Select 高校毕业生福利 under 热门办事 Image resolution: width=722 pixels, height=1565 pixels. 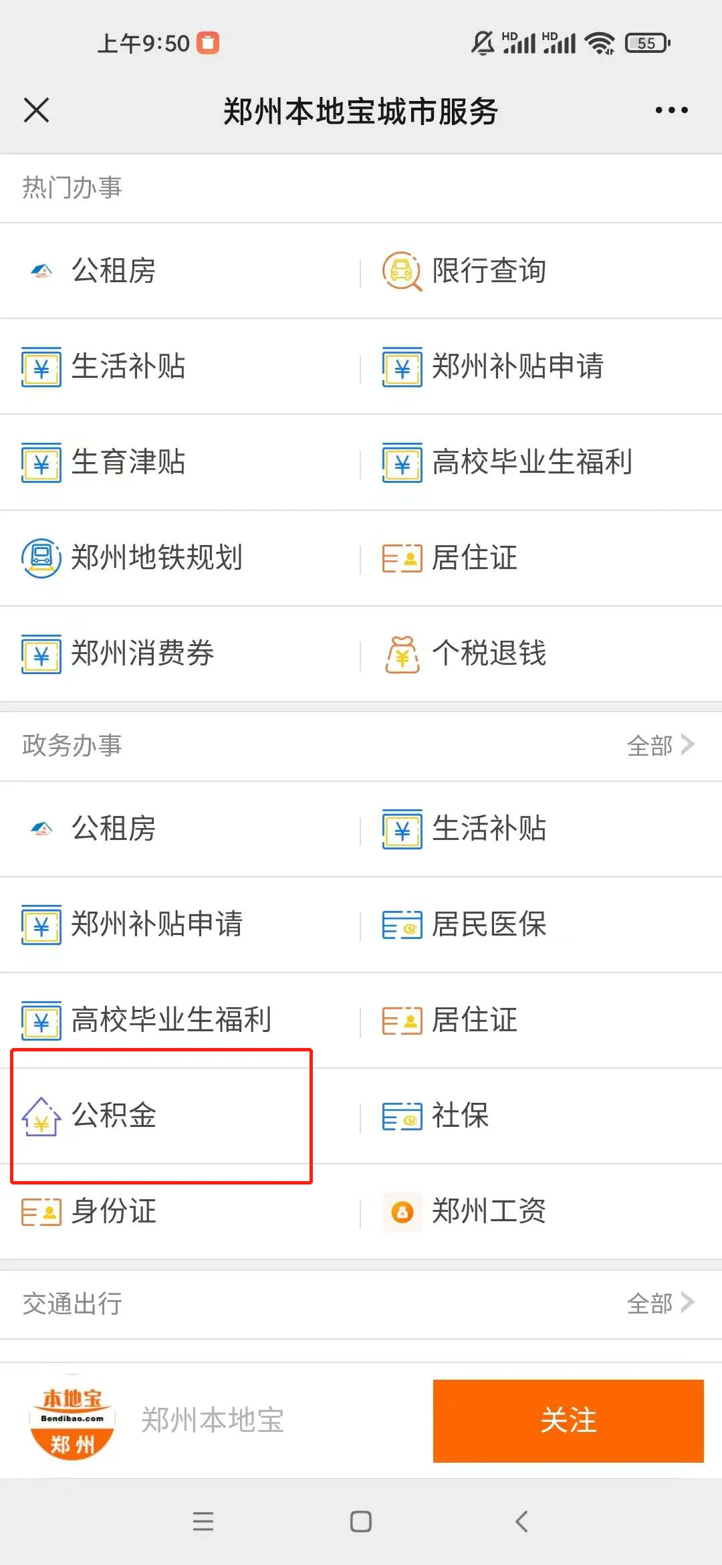pyautogui.click(x=532, y=462)
